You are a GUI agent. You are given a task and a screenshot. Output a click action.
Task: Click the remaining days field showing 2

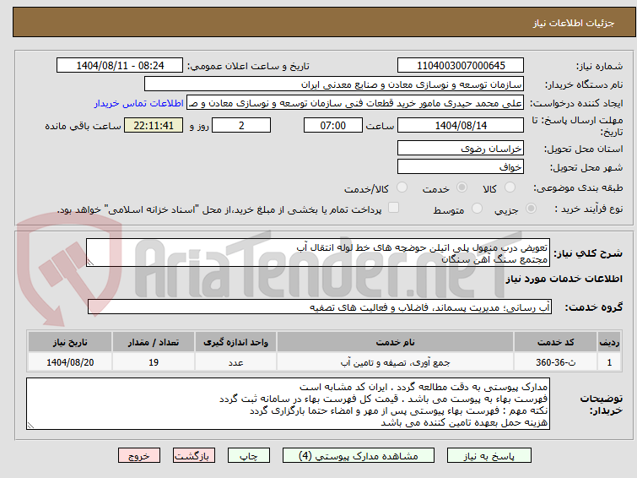[x=241, y=125]
